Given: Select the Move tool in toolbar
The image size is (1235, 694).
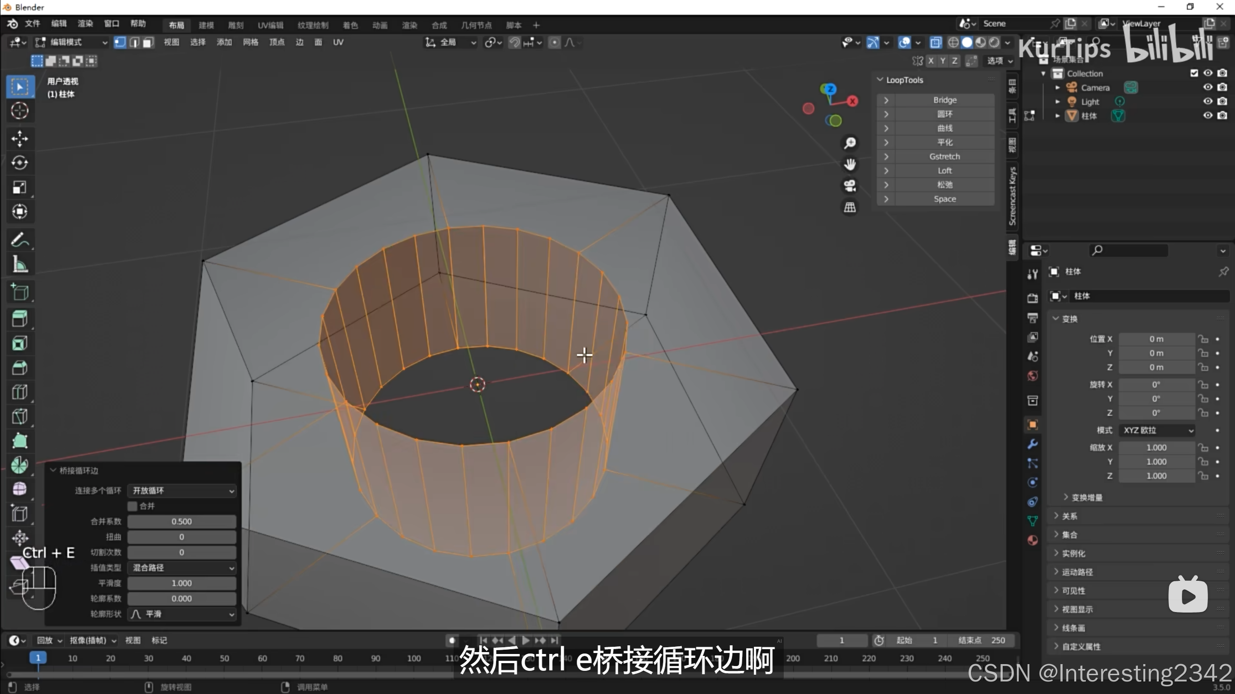Looking at the screenshot, I should [x=19, y=138].
